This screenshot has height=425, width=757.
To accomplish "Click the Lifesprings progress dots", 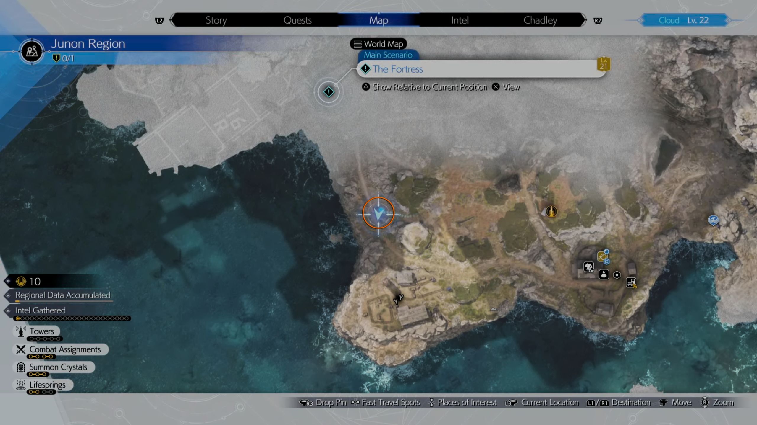I will point(41,392).
